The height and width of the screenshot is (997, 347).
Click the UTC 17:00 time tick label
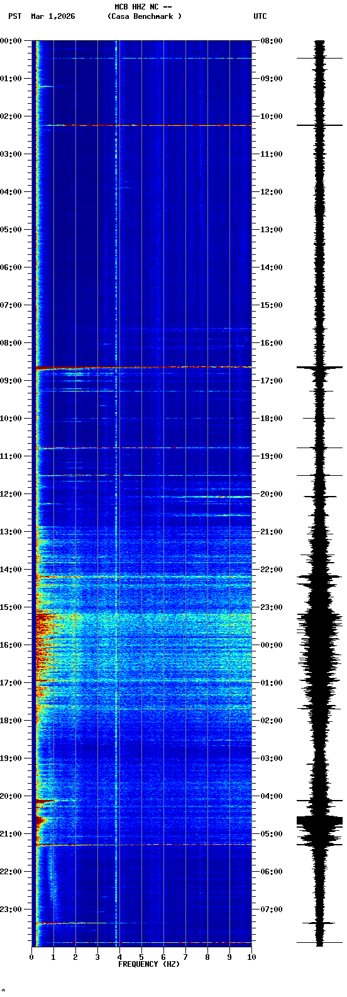pyautogui.click(x=272, y=381)
